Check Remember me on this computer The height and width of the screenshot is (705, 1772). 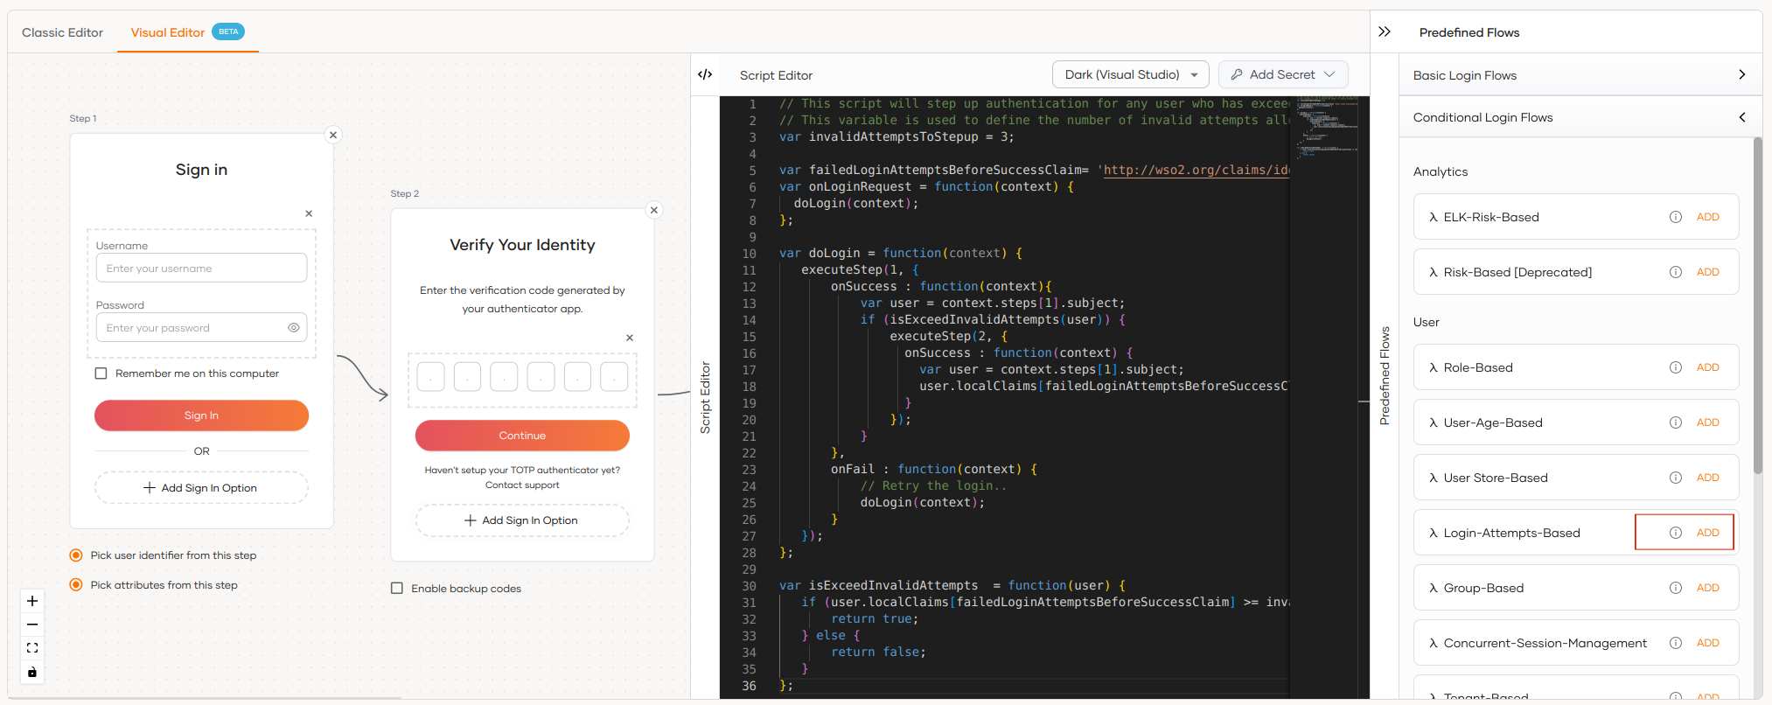pos(101,373)
